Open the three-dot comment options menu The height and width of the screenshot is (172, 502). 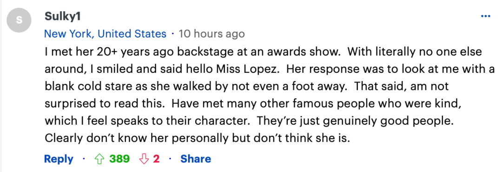[485, 16]
